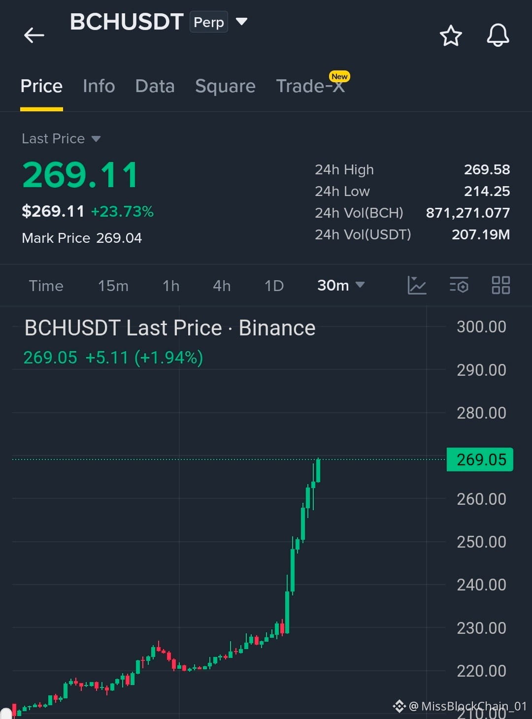Choose the 1D interval
This screenshot has width=532, height=719.
[x=274, y=286]
